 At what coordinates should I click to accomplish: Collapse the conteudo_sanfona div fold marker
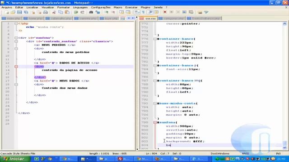tap(16, 41)
